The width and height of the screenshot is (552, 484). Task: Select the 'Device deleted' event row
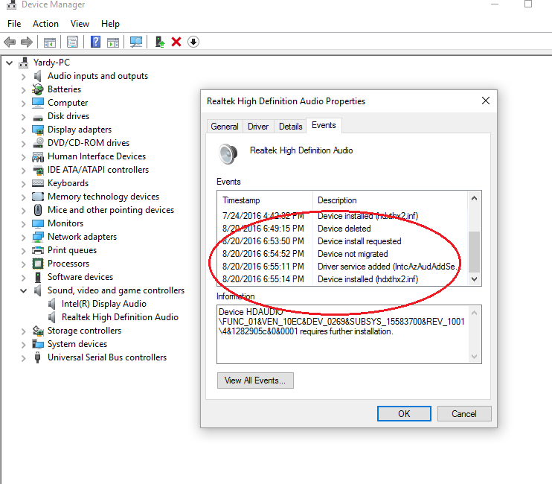(344, 229)
